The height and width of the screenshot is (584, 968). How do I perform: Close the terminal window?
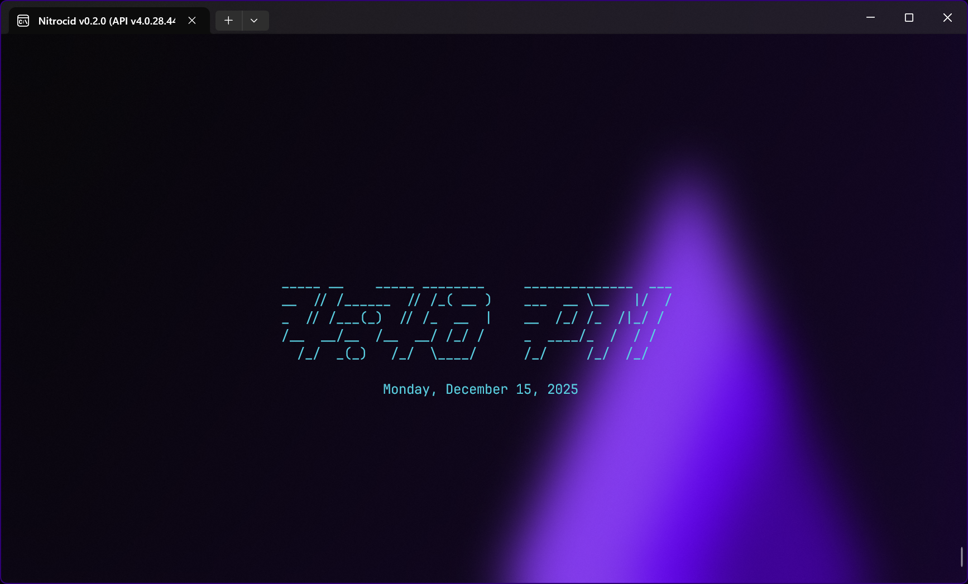pos(947,17)
